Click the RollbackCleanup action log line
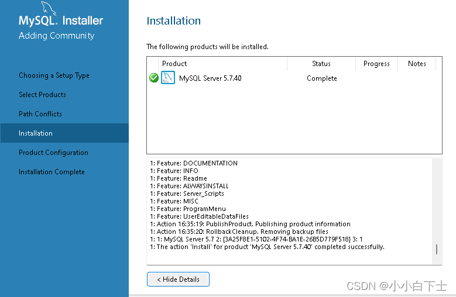The height and width of the screenshot is (297, 456). pos(239,232)
